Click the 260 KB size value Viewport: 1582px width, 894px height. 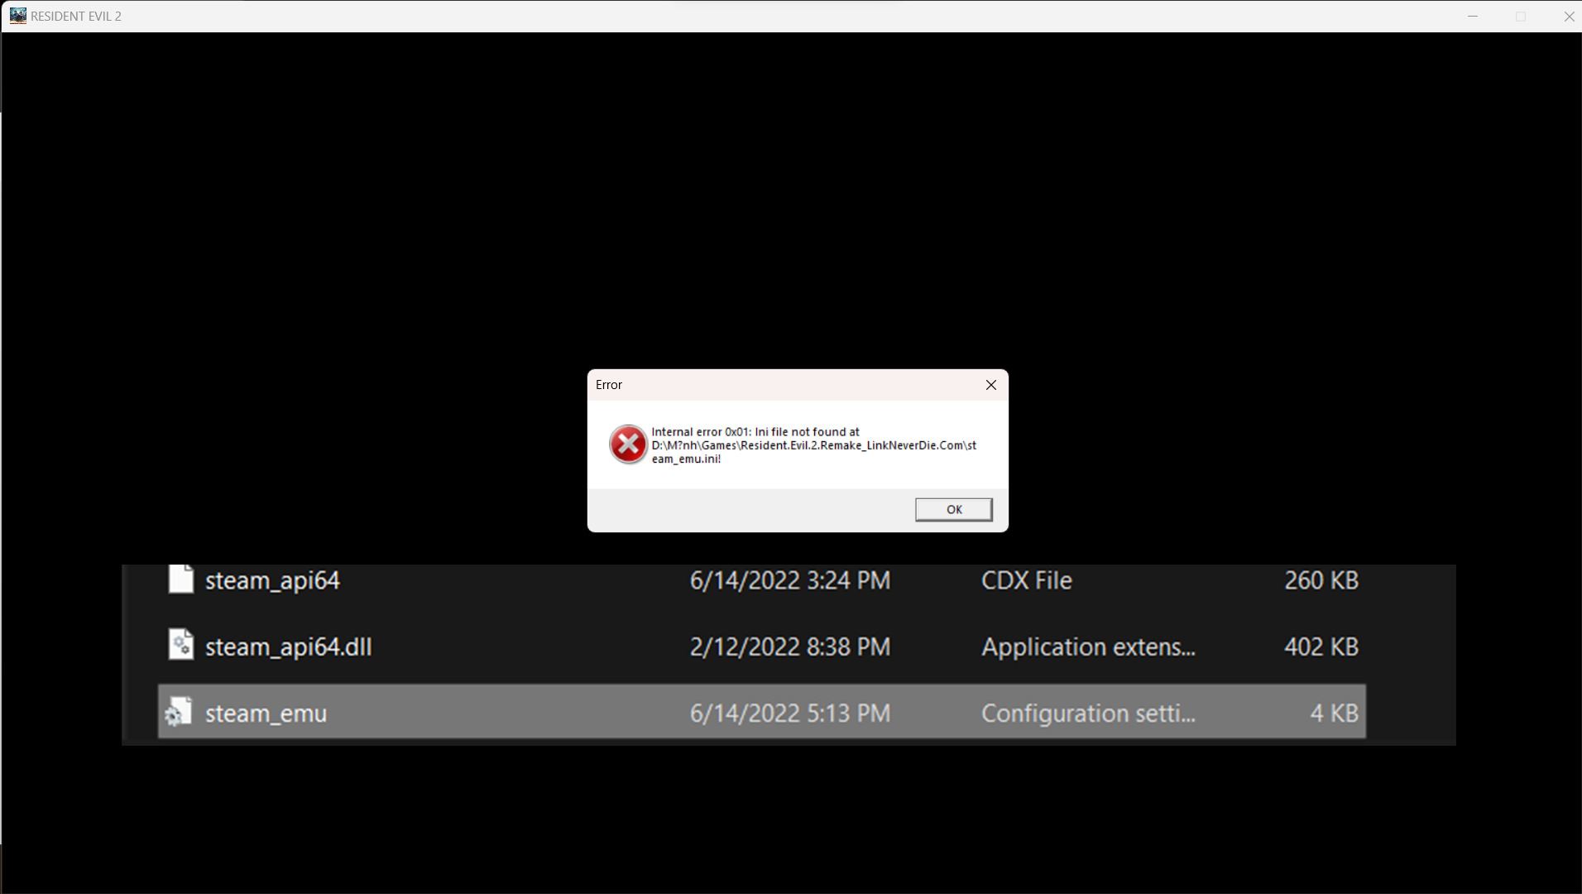tap(1321, 580)
